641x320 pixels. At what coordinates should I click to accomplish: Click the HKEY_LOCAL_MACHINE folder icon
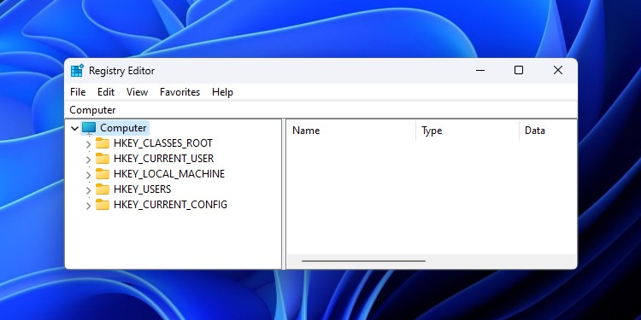pos(103,174)
